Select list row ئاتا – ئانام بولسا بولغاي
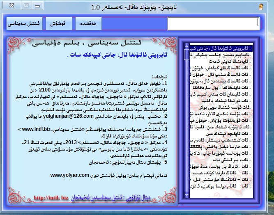The width and height of the screenshot is (274, 215). 221,186
